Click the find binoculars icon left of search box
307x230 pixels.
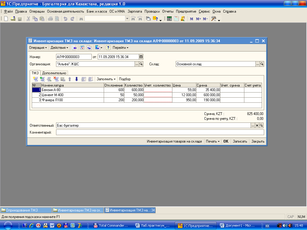coord(81,19)
